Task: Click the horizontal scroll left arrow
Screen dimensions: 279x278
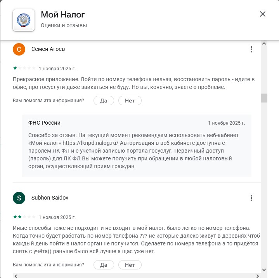Action: pos(16,275)
